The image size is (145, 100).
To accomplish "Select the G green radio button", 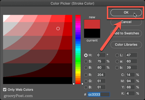I will (86, 81).
